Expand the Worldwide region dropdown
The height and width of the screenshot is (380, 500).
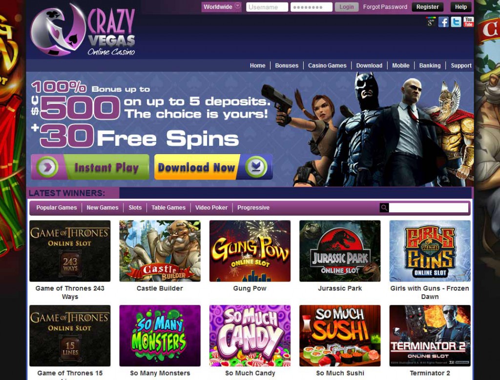[x=221, y=7]
